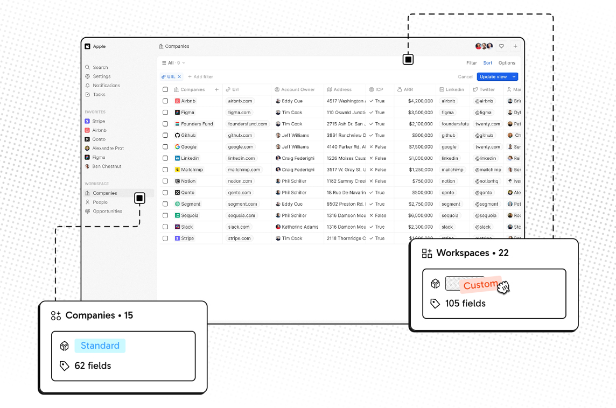Open the Linkedin column header menu
Image resolution: width=616 pixels, height=408 pixels.
(x=452, y=89)
